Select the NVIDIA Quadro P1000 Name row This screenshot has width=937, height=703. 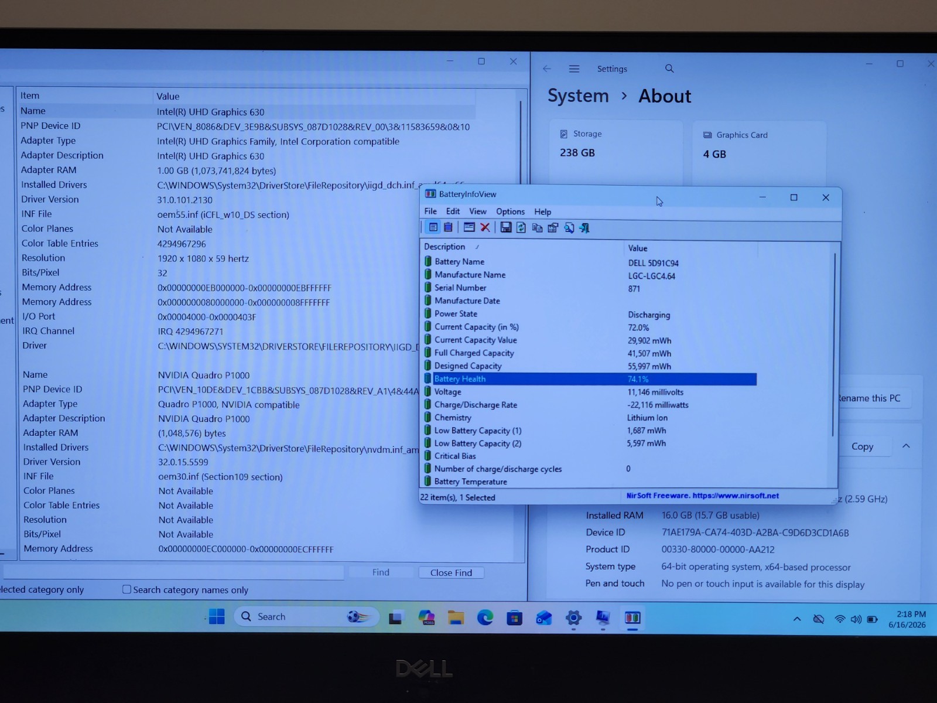220,375
